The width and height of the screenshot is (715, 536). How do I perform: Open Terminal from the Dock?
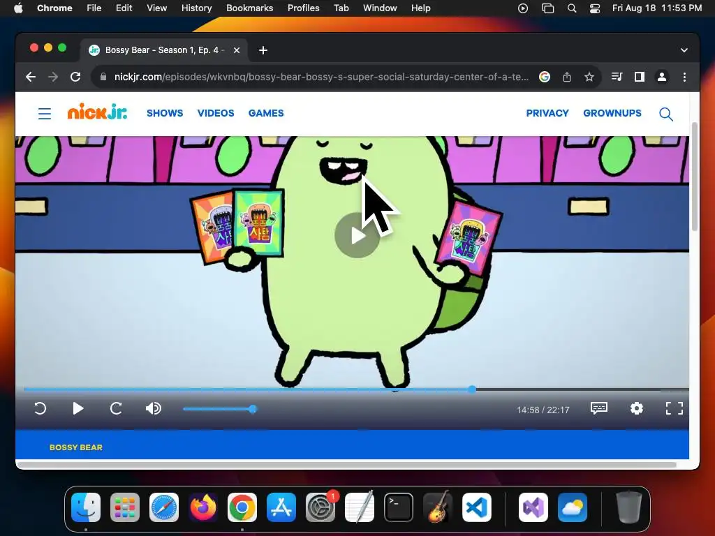(x=399, y=507)
